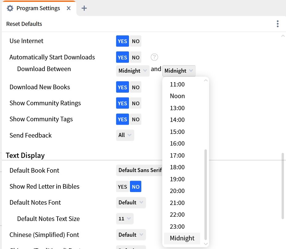Click the time list scroll-up arrow
The height and width of the screenshot is (249, 286).
point(206,80)
